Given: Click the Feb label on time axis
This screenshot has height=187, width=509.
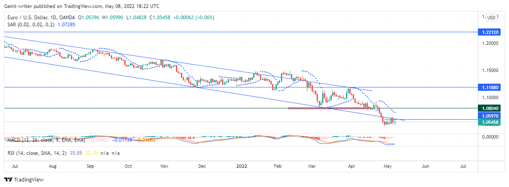Looking at the screenshot, I should point(277,166).
